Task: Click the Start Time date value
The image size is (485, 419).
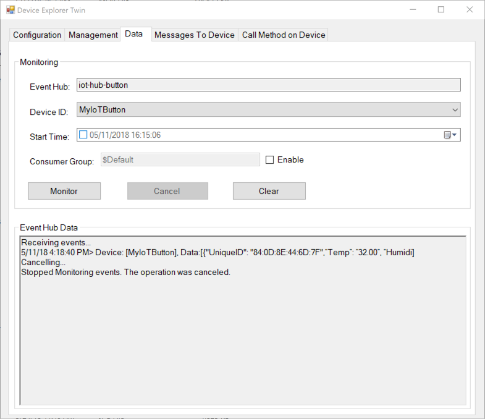Action: (x=125, y=135)
